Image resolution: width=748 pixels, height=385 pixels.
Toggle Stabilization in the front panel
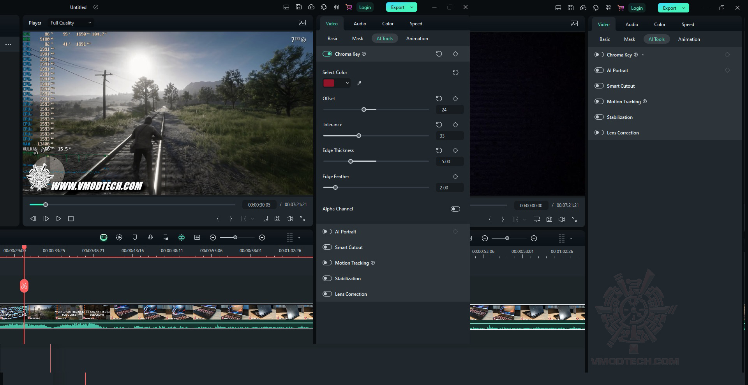coord(327,278)
